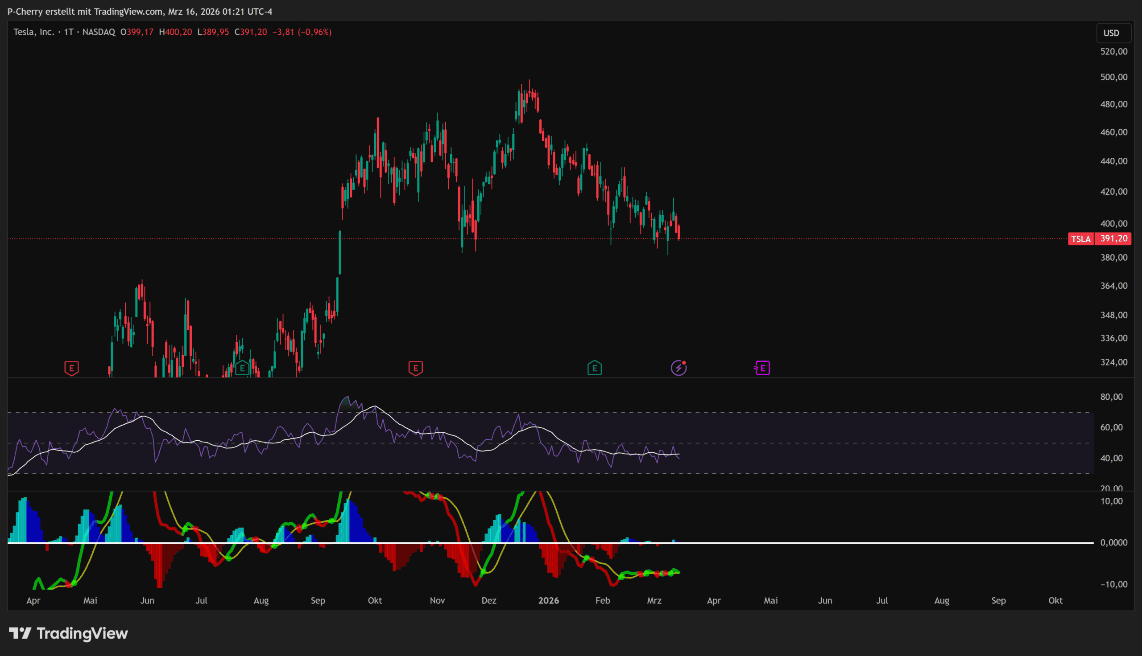1142x656 pixels.
Task: Click the red earnings marker before November
Action: pyautogui.click(x=415, y=368)
